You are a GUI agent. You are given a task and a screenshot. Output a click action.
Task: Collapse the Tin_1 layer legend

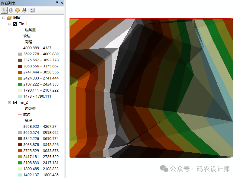click(x=9, y=24)
